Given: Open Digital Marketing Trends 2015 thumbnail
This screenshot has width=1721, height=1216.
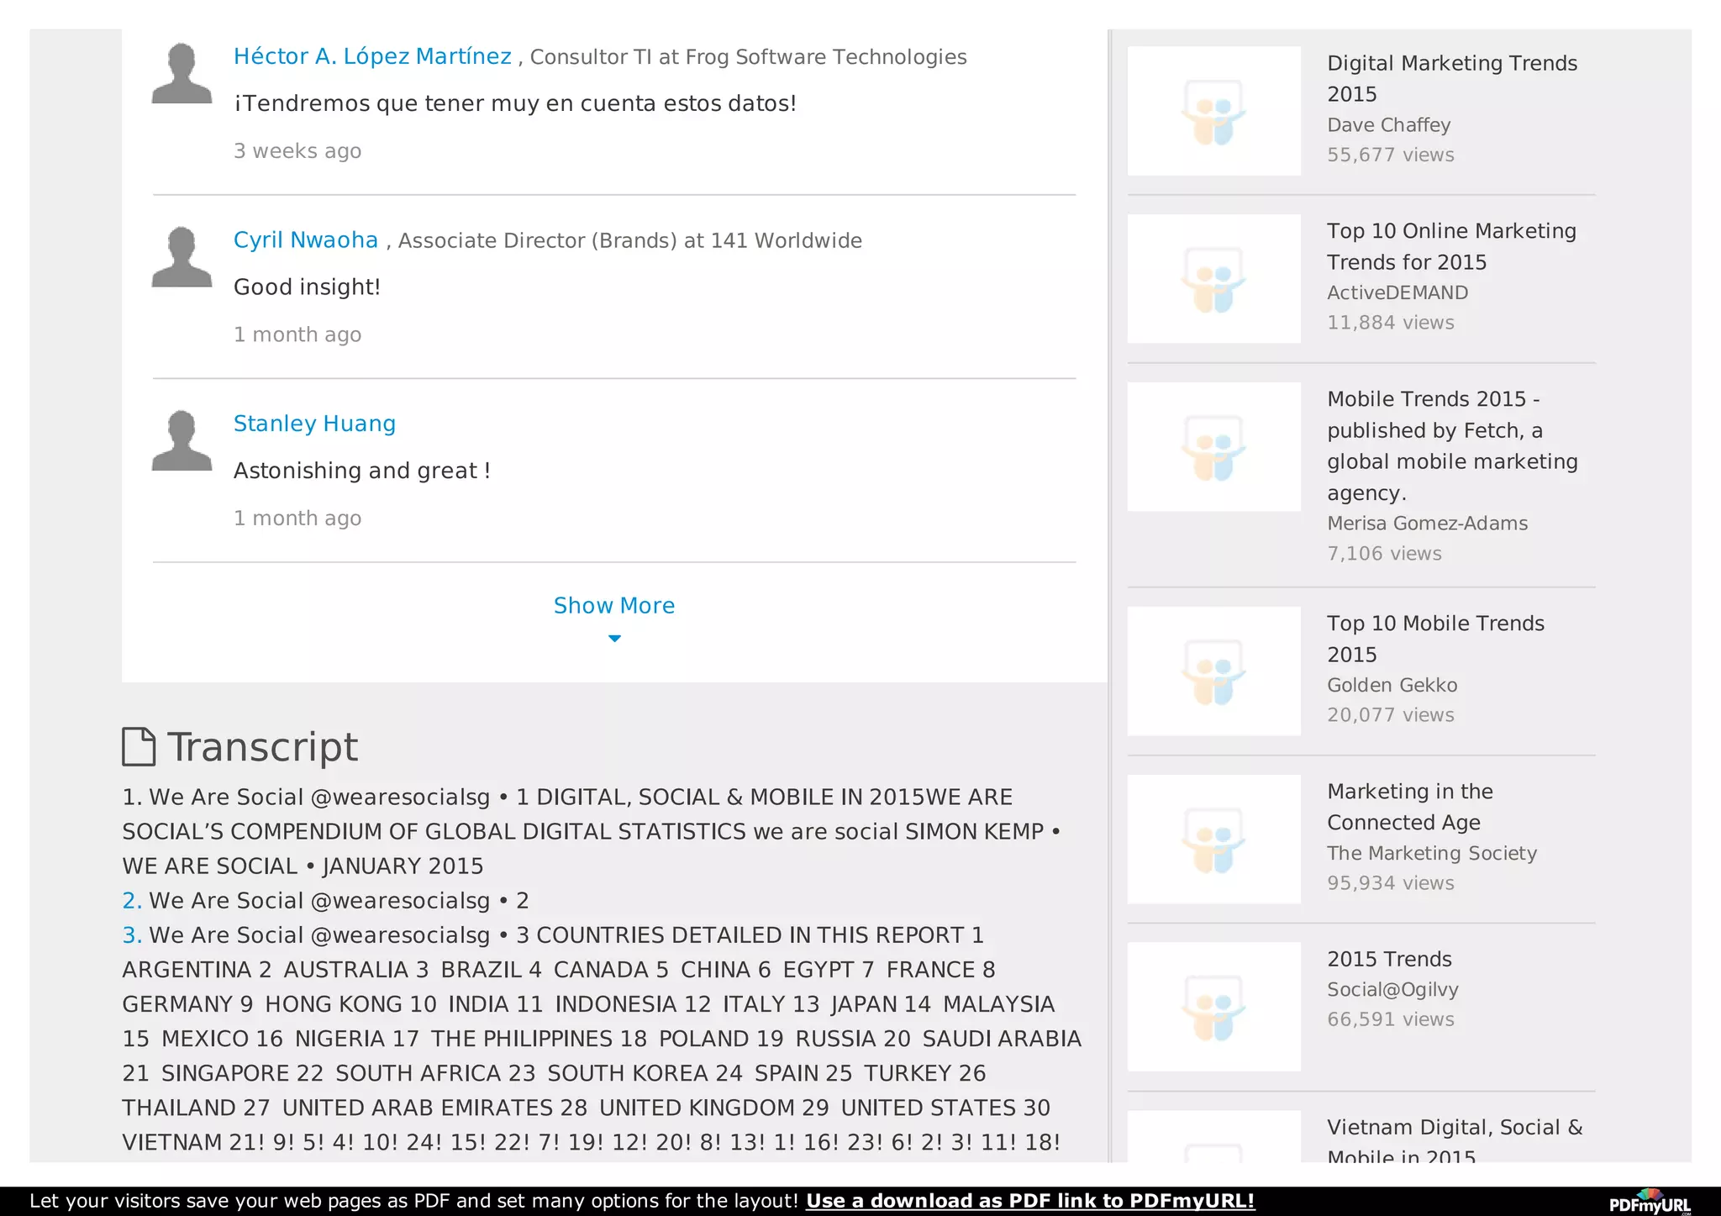Looking at the screenshot, I should click(1213, 111).
